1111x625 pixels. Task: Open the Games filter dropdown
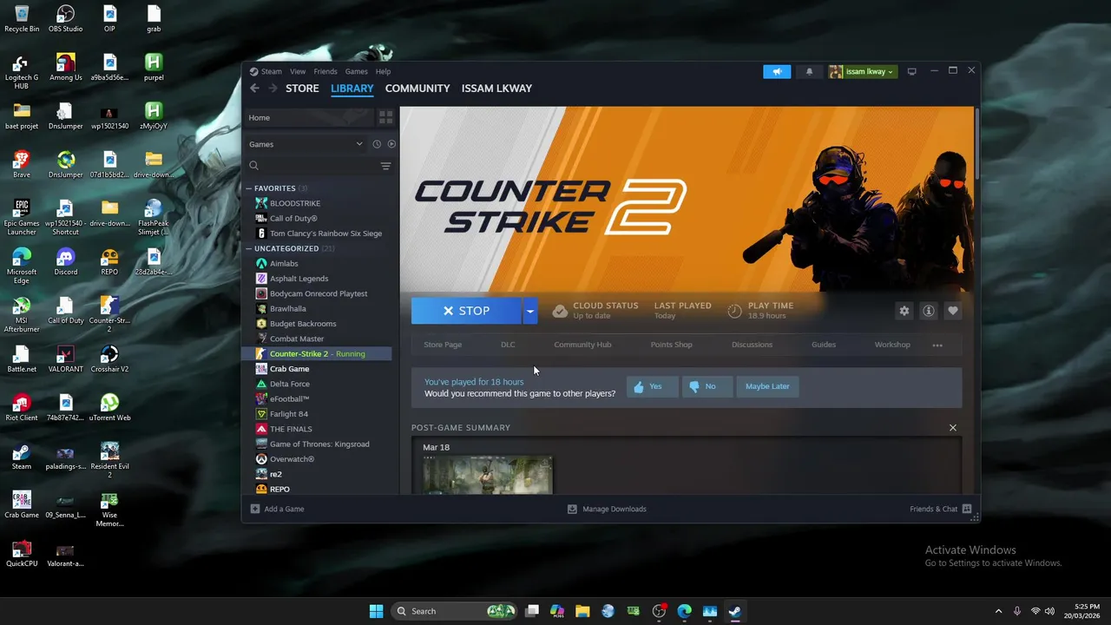coord(306,144)
